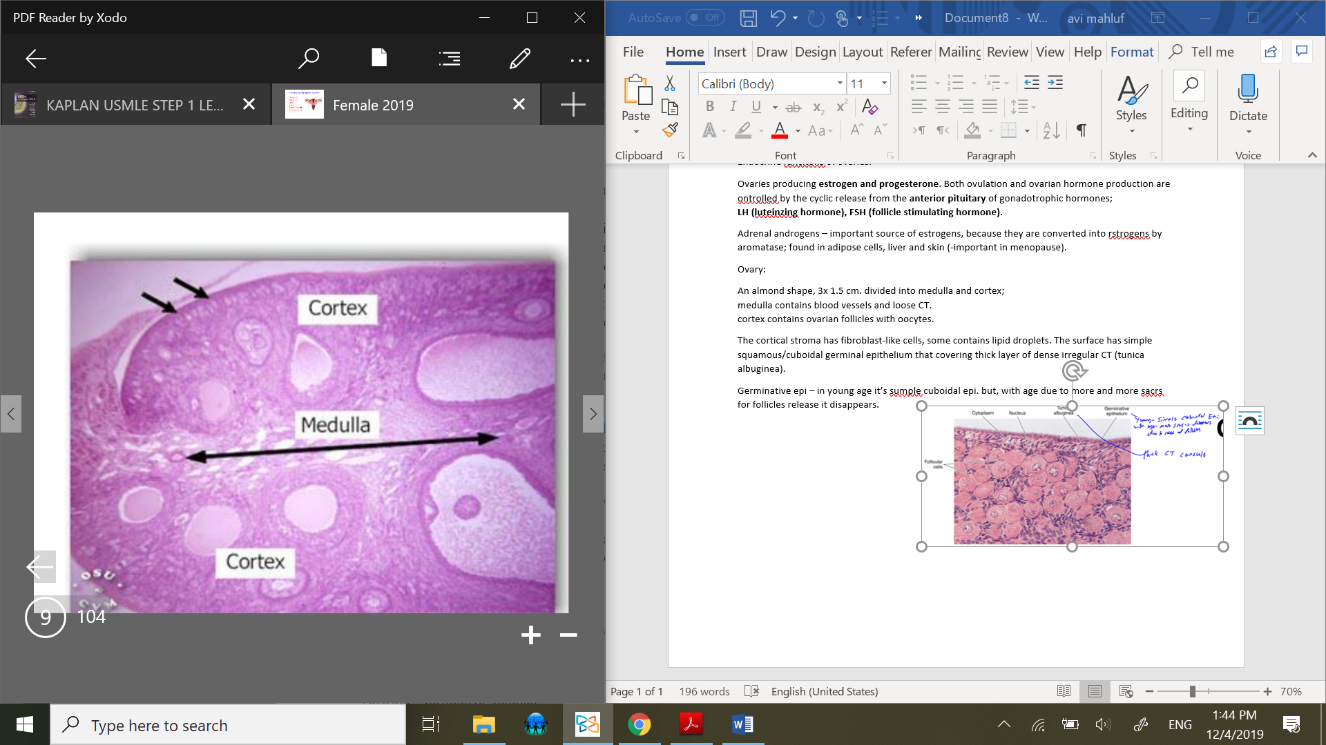Click the Format Painter brush icon
The image size is (1326, 745).
pos(670,130)
